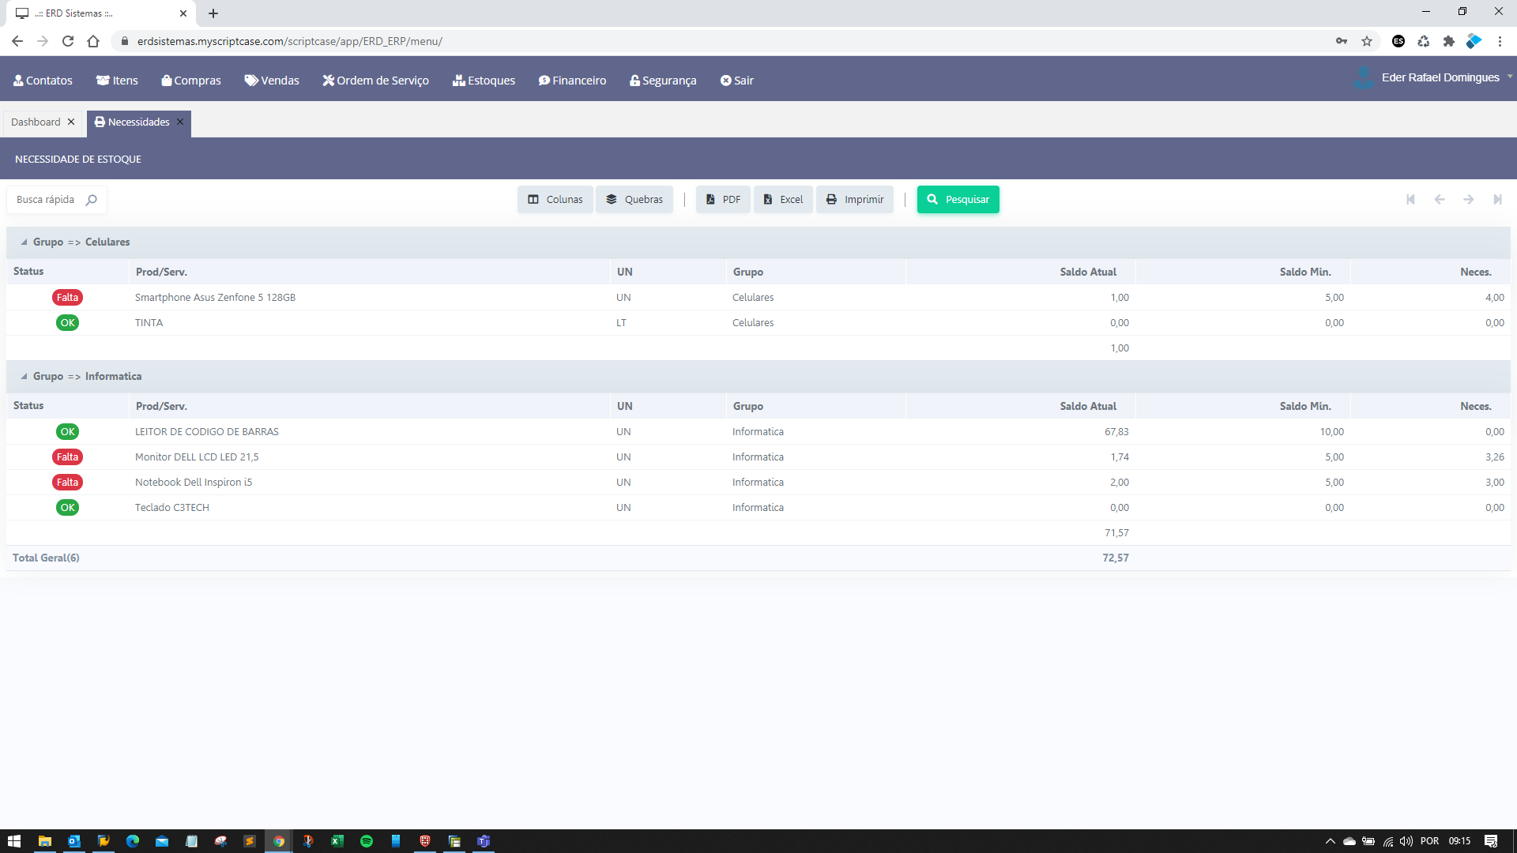
Task: Click the Teclado C3TECH product name
Action: tap(172, 508)
